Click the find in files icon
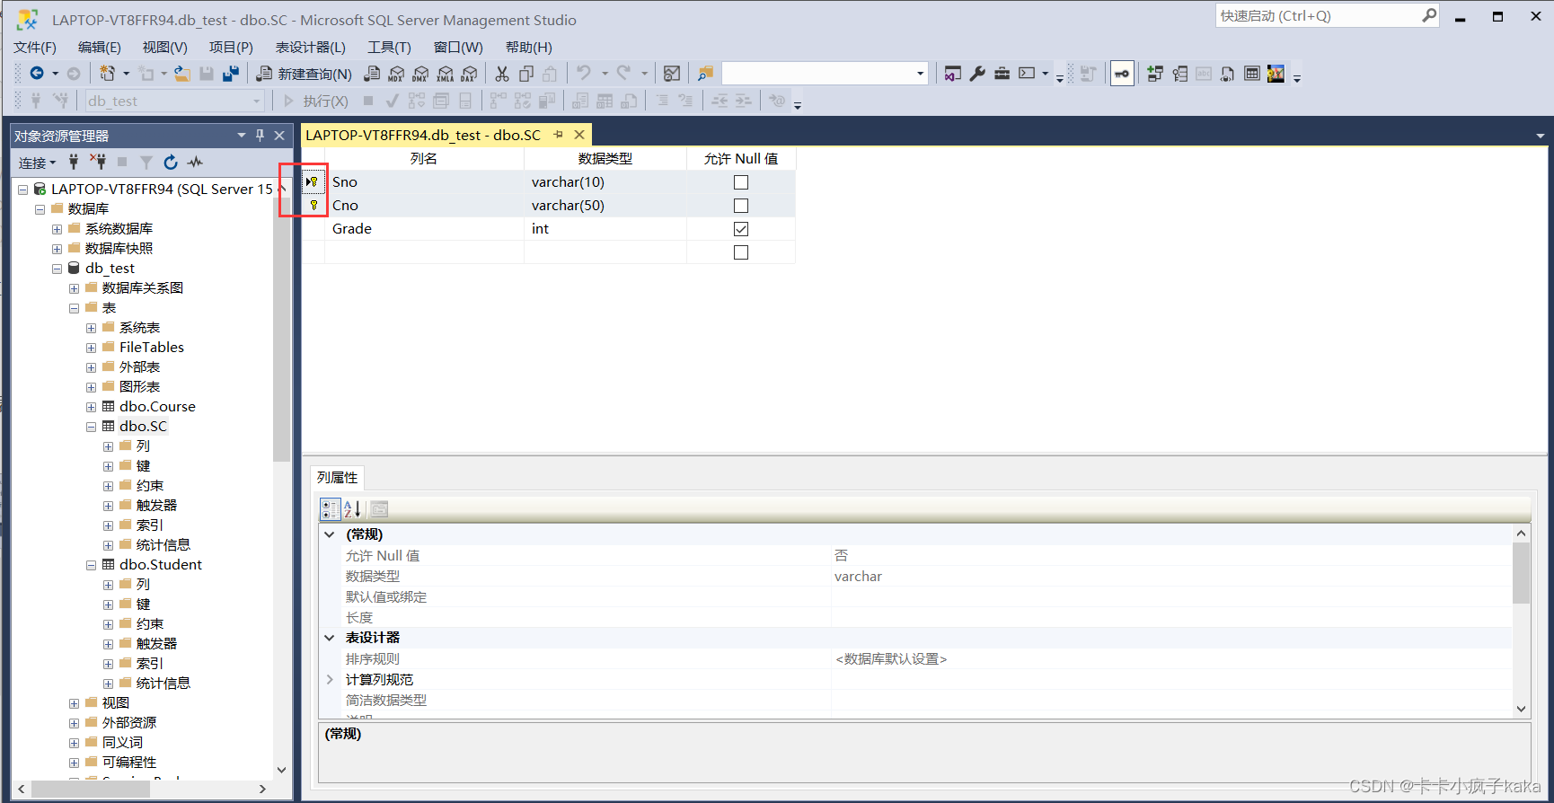 (x=706, y=74)
